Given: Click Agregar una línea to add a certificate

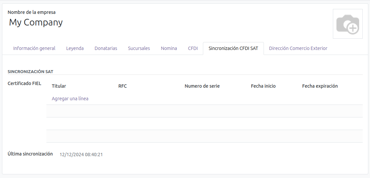Looking at the screenshot, I should 70,99.
